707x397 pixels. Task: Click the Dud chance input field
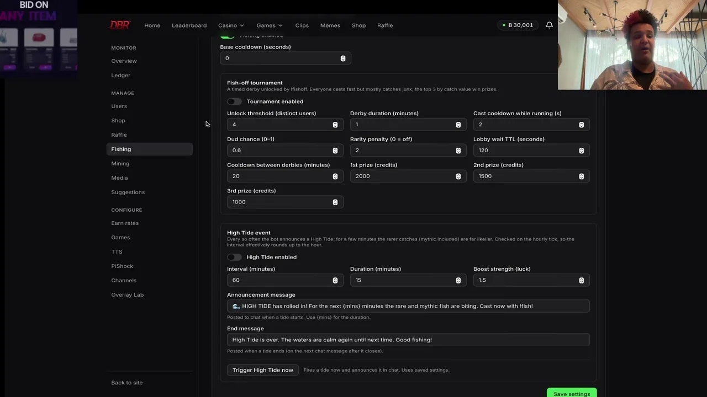[285, 150]
